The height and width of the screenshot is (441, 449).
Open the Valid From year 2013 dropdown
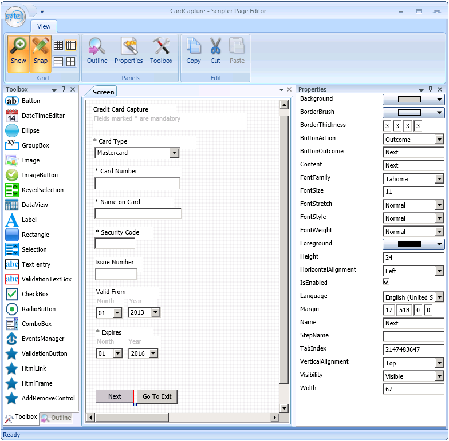point(156,312)
